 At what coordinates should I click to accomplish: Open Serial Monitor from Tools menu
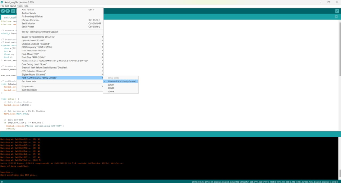[x=60, y=24]
